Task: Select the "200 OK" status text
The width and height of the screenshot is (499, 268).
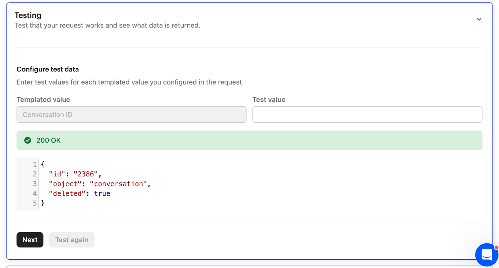Action: 48,140
